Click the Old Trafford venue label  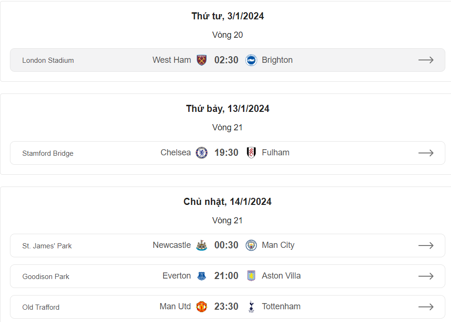click(x=41, y=307)
